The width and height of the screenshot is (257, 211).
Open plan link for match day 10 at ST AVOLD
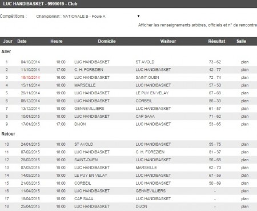tap(245, 145)
